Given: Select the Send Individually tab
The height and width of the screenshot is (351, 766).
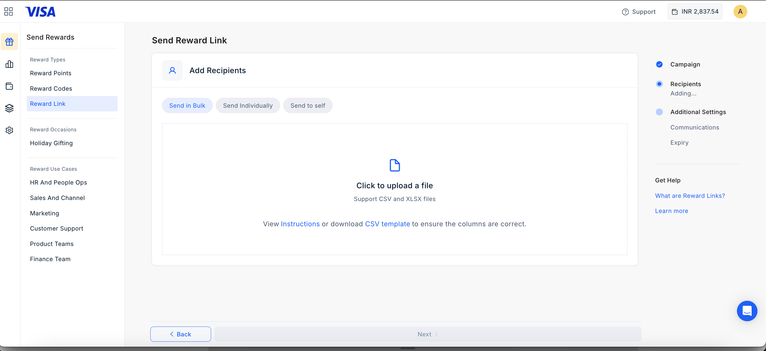Looking at the screenshot, I should (x=248, y=105).
